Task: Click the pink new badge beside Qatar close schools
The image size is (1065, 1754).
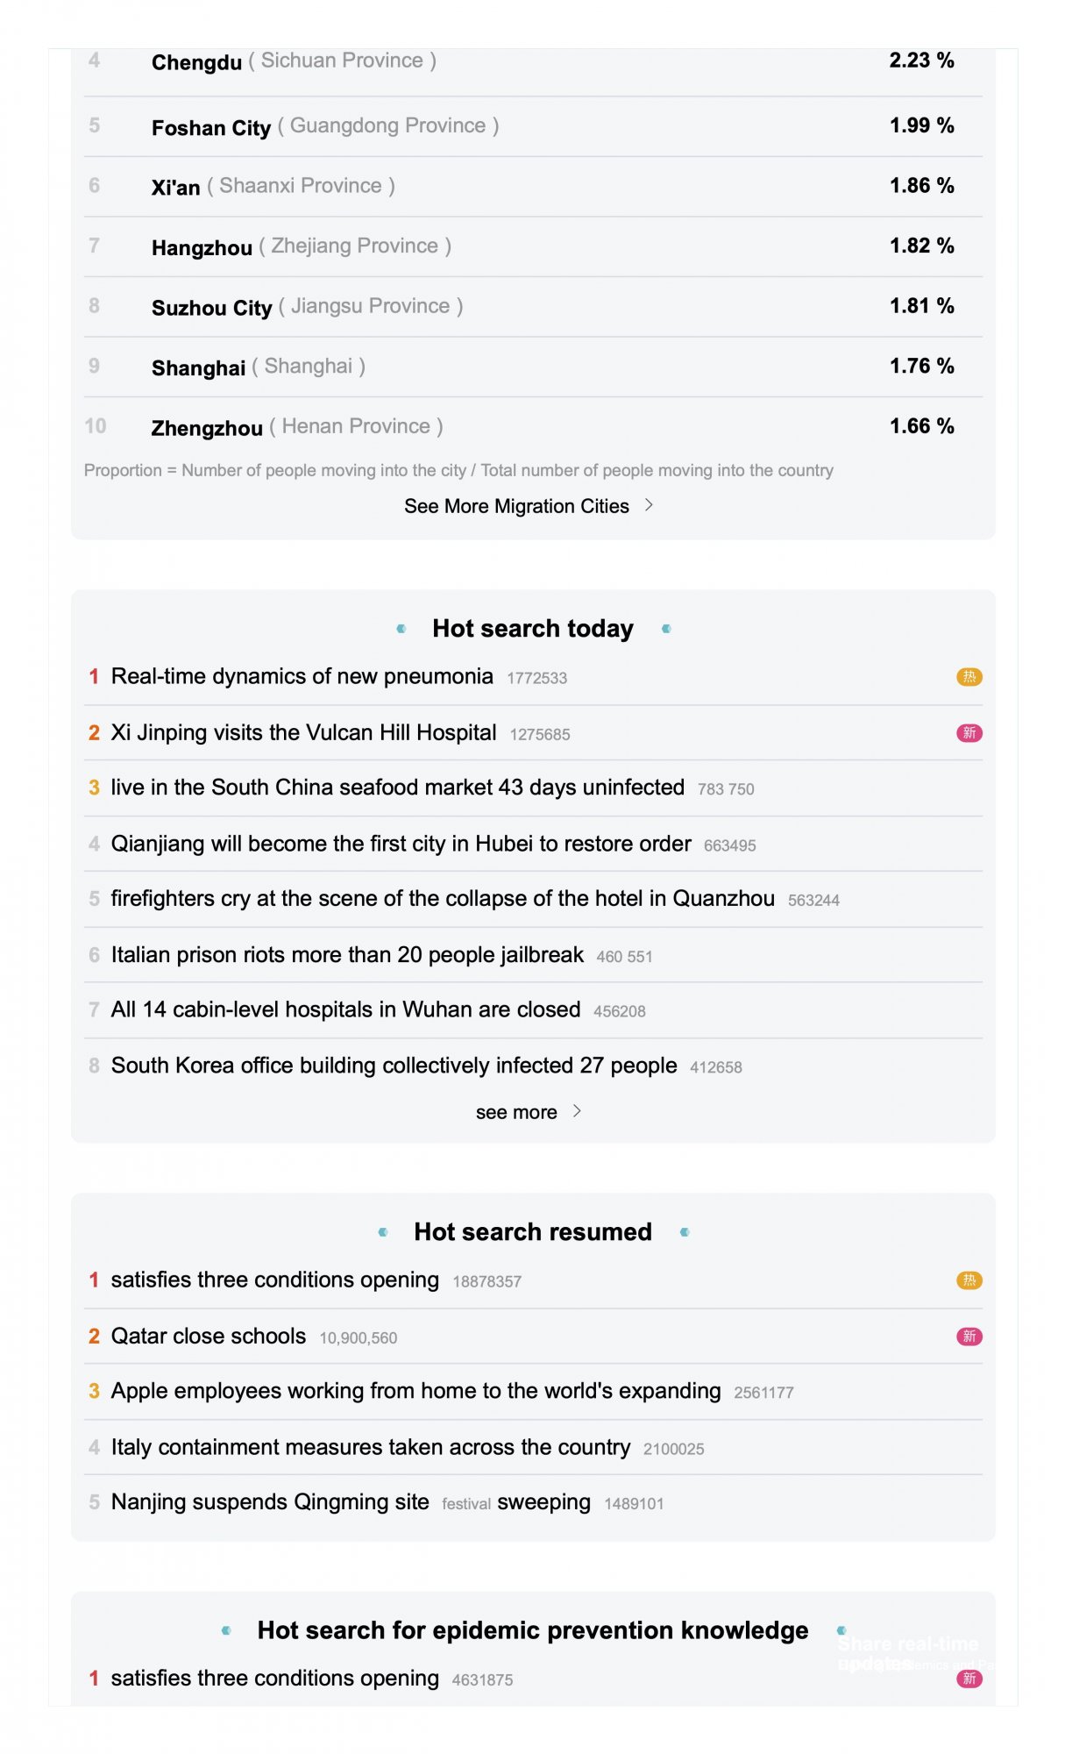Action: (969, 1337)
